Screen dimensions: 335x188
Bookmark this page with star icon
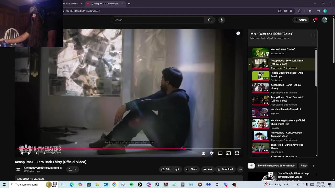291,11
